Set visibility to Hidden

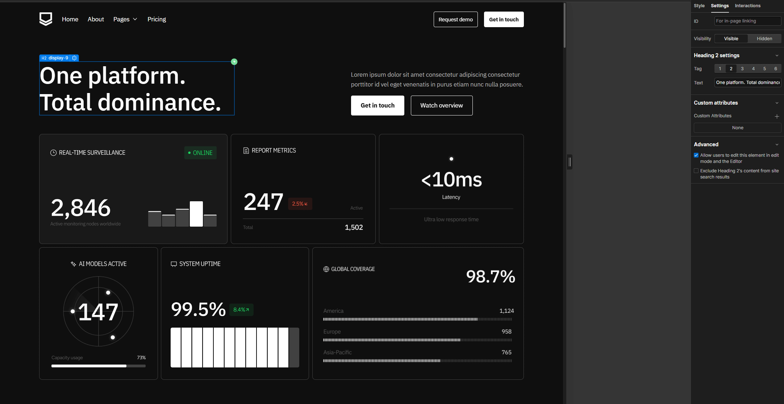coord(764,39)
